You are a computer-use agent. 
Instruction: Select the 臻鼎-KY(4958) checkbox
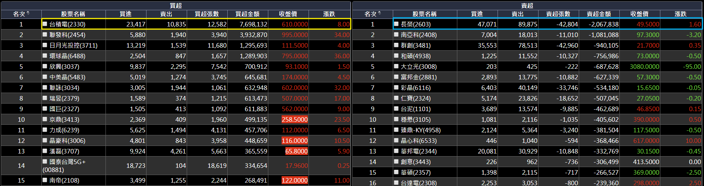coord(397,130)
